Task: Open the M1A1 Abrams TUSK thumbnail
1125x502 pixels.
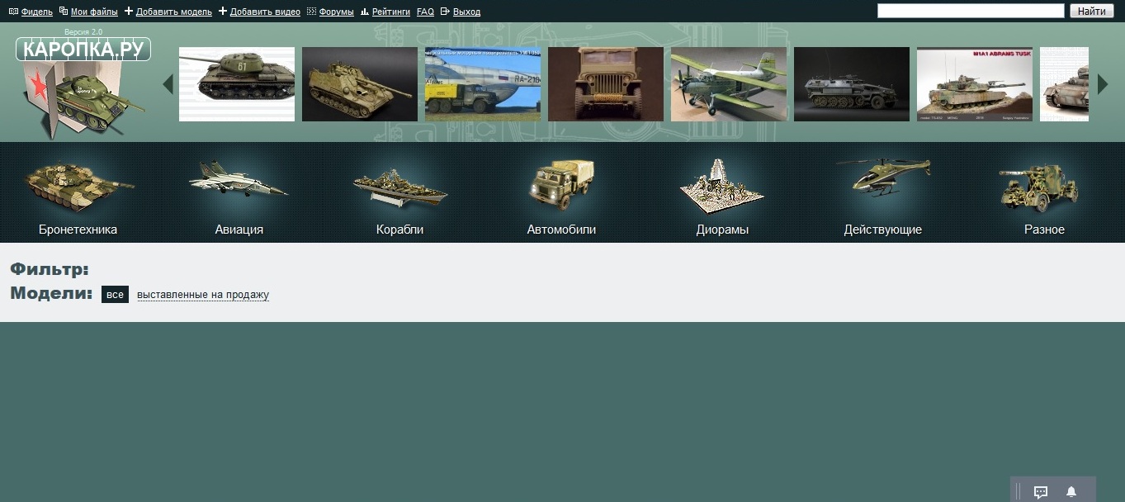Action: pyautogui.click(x=974, y=84)
